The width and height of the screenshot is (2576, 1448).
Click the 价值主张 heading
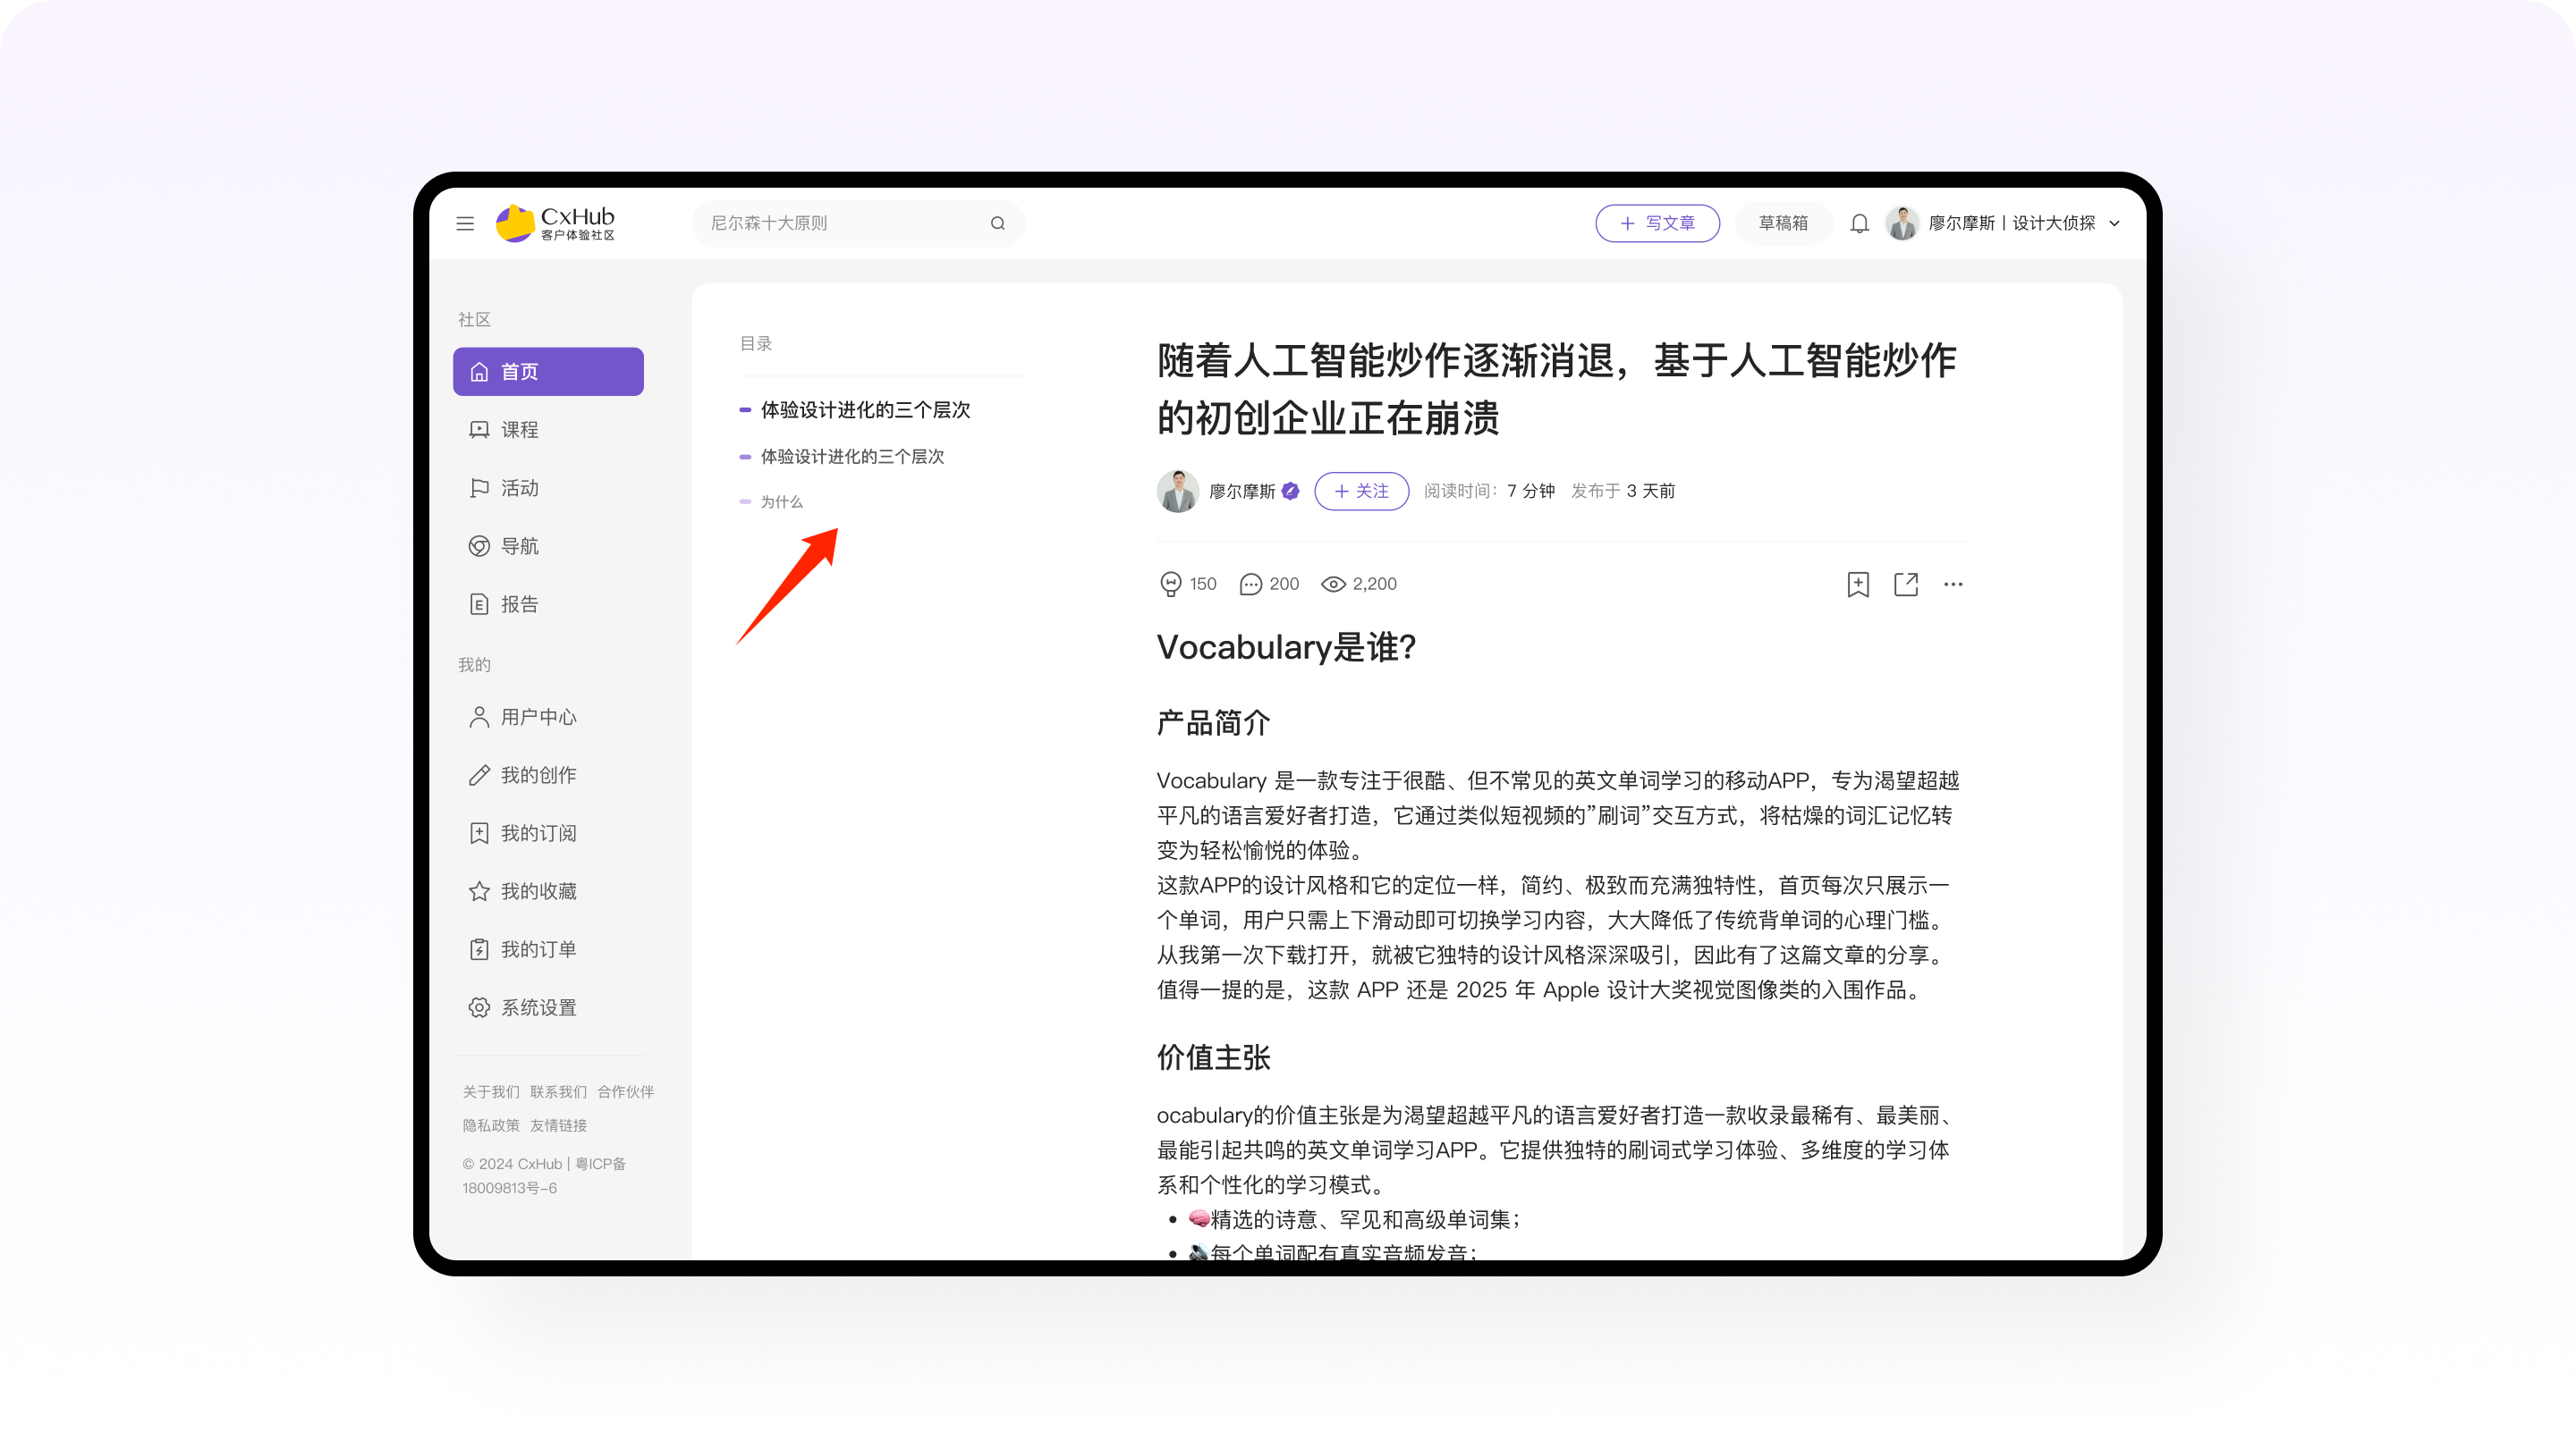point(1213,1057)
